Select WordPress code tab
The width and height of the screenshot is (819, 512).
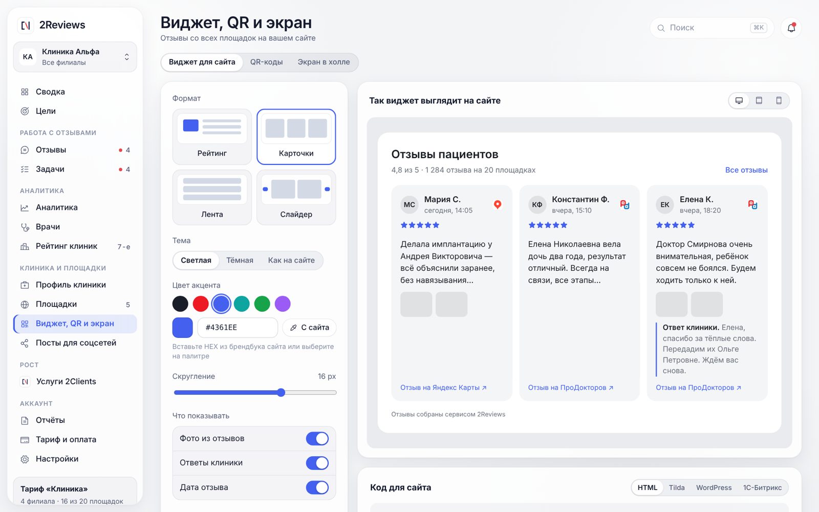(x=714, y=487)
